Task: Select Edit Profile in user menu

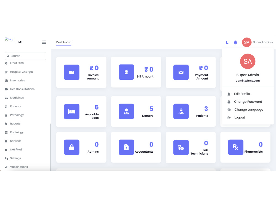Action: [x=242, y=94]
